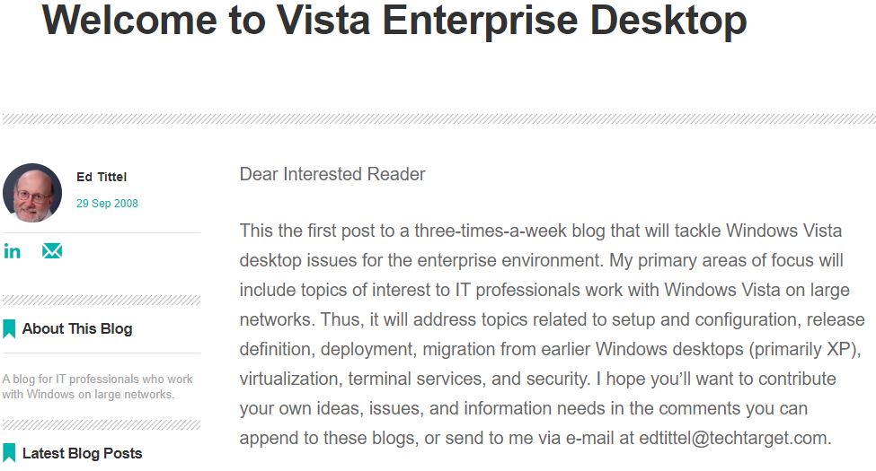The height and width of the screenshot is (471, 876).
Task: Click the Welcome to Vista Enterprise Desktop title
Action: click(x=394, y=20)
